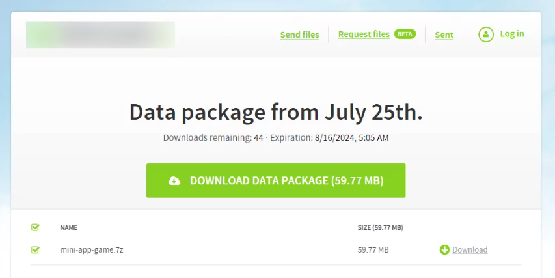Click the NAME column header
The width and height of the screenshot is (555, 278).
point(69,227)
